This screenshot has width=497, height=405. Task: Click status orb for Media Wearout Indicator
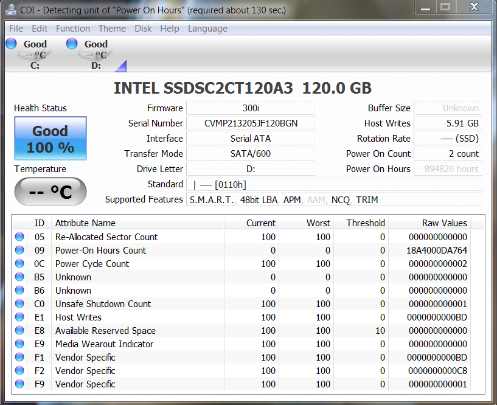click(x=19, y=344)
